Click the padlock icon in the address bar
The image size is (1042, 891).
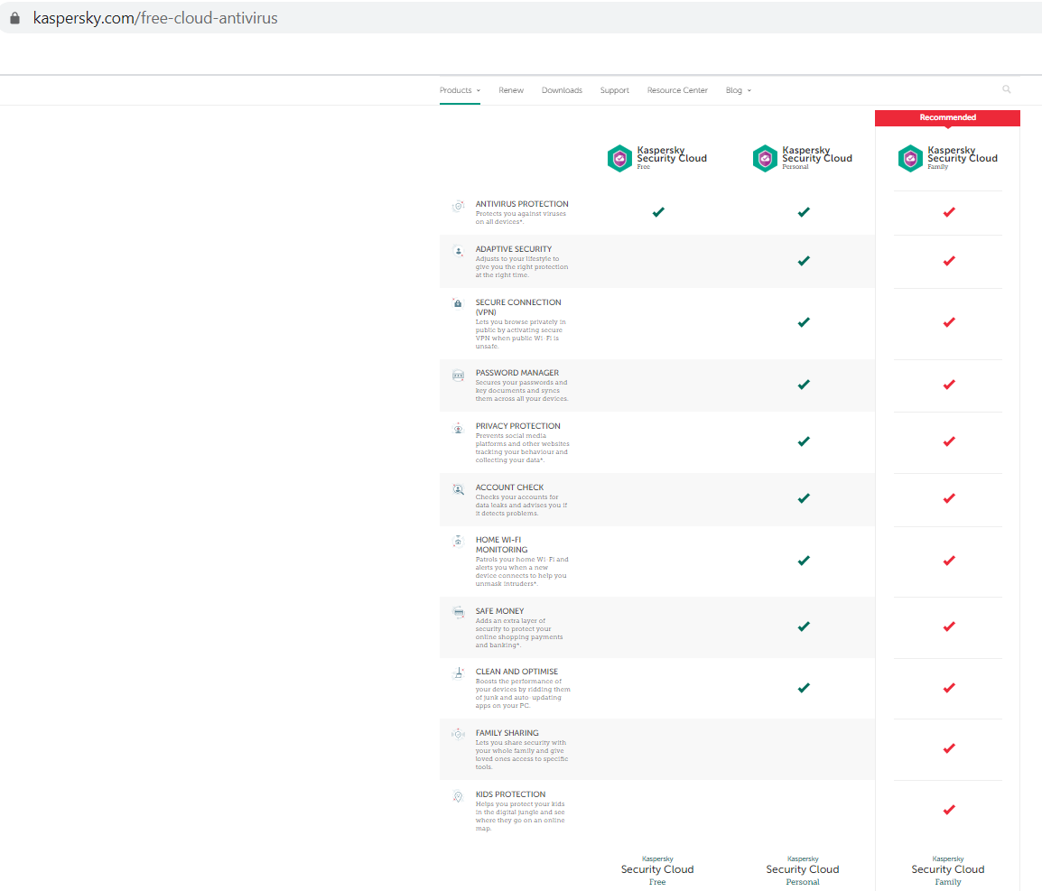(14, 18)
